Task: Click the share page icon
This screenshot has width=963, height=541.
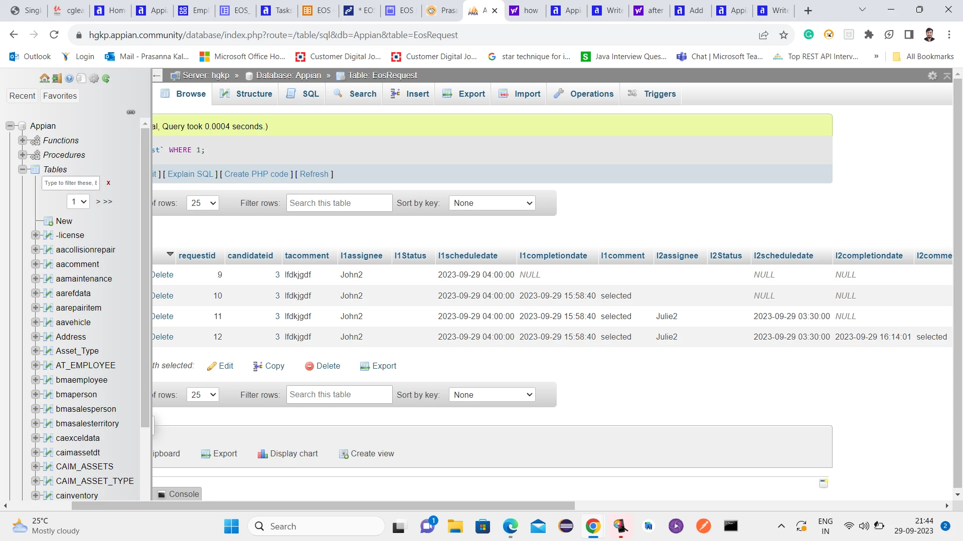Action: (x=763, y=35)
